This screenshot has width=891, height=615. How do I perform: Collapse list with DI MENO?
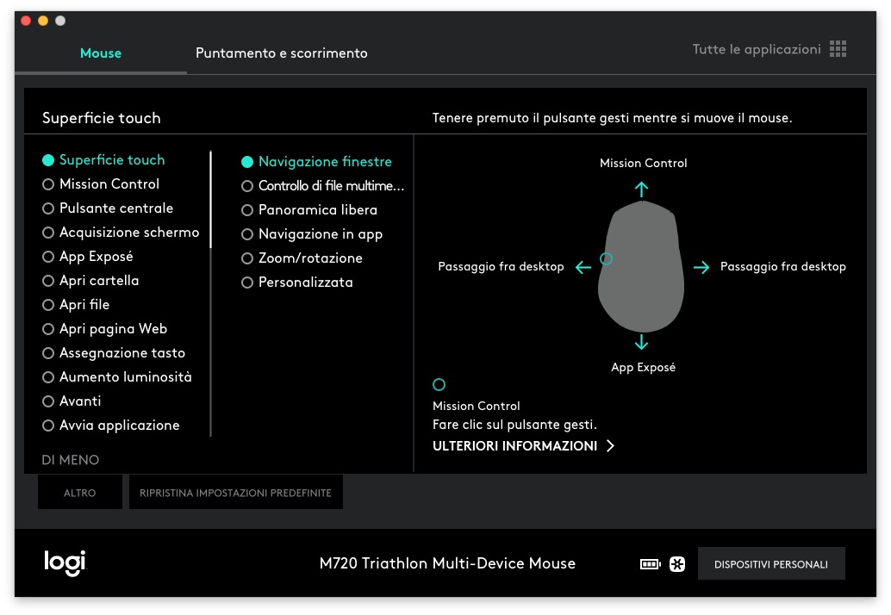point(71,460)
